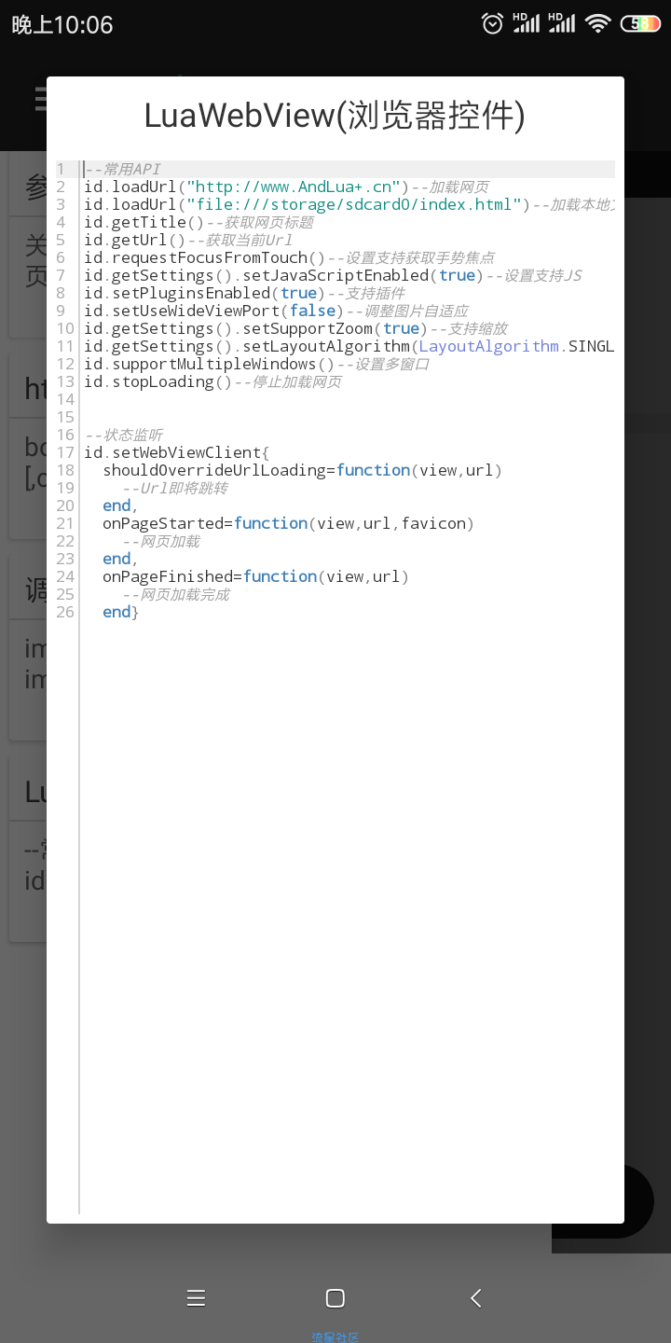Open the recent apps menu icon
Viewport: 671px width, 1343px height.
[196, 1297]
